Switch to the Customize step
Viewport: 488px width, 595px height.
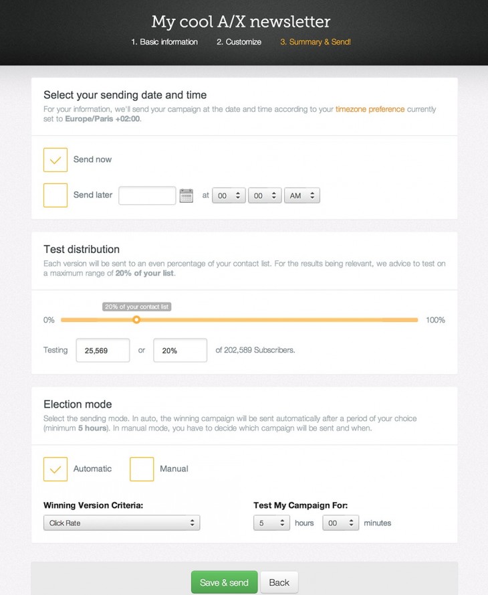pyautogui.click(x=239, y=42)
